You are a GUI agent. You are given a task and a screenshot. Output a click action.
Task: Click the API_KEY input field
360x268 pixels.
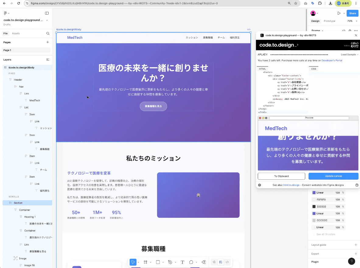[299, 54]
